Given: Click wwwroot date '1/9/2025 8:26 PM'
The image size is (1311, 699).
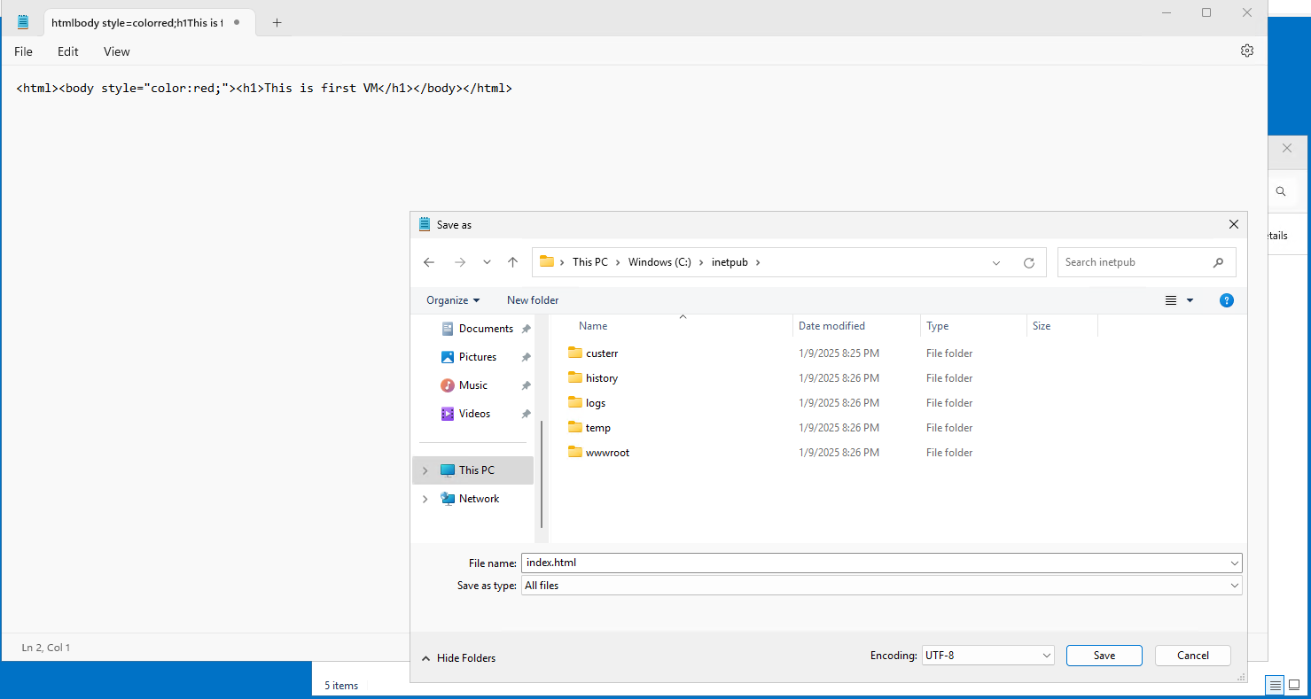Looking at the screenshot, I should [839, 452].
